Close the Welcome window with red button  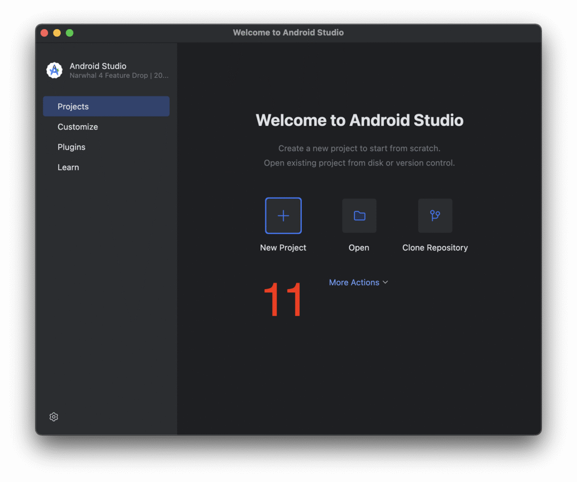tap(45, 33)
